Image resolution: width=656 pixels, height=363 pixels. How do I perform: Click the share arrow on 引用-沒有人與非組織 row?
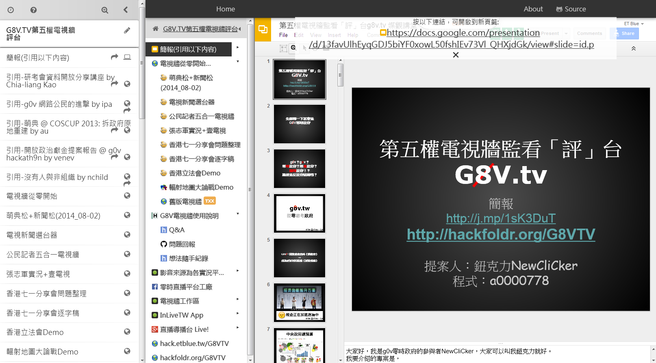coord(127,184)
